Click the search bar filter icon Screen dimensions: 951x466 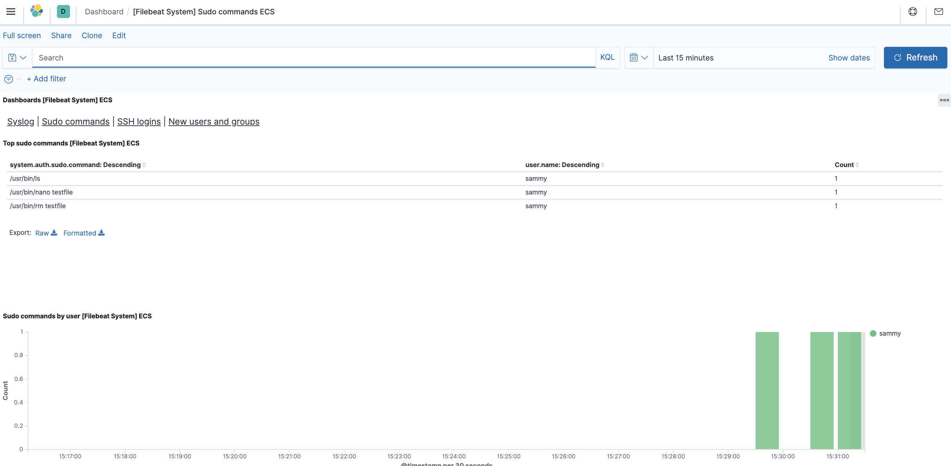tap(16, 58)
